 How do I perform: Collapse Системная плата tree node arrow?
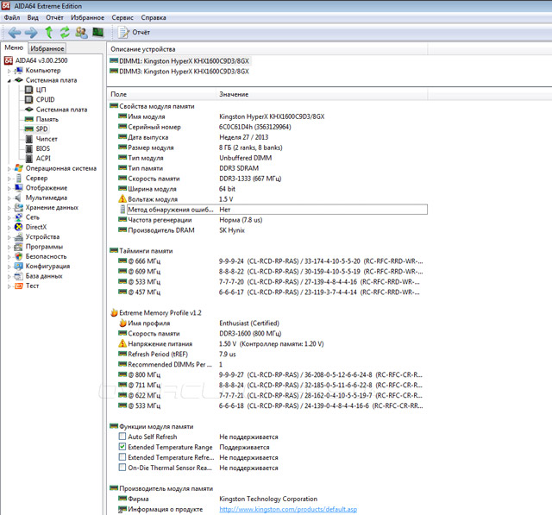(9, 80)
